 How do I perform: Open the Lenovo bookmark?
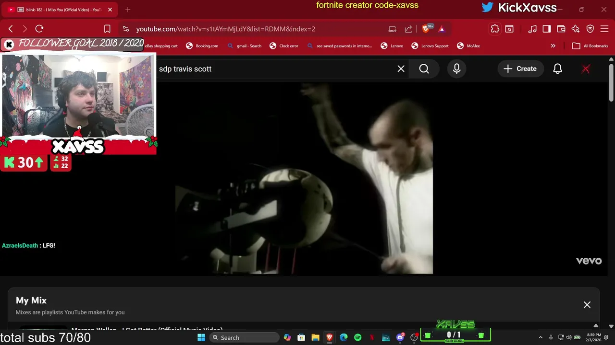[392, 46]
